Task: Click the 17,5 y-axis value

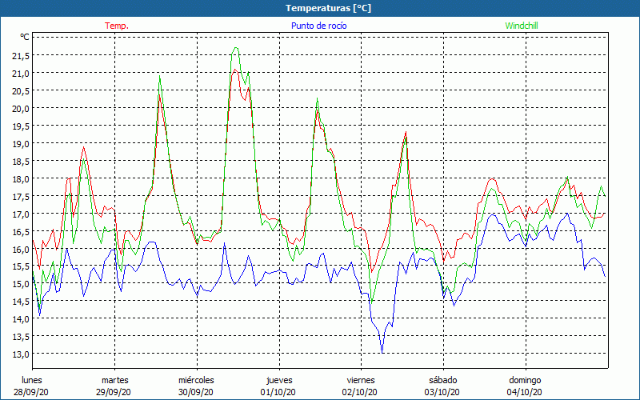Action: click(21, 196)
